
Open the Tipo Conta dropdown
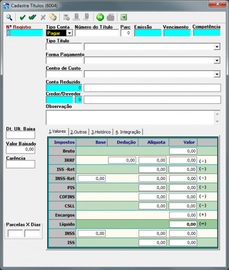coord(69,33)
